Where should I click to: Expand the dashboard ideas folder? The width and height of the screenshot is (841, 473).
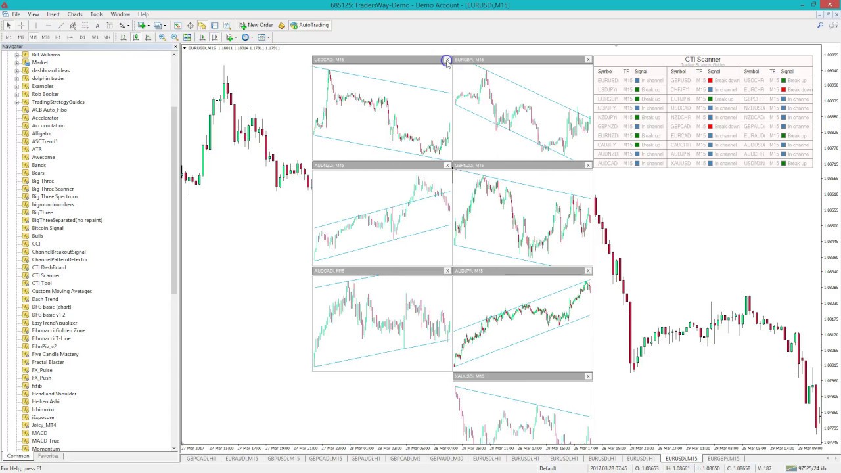[x=17, y=70]
